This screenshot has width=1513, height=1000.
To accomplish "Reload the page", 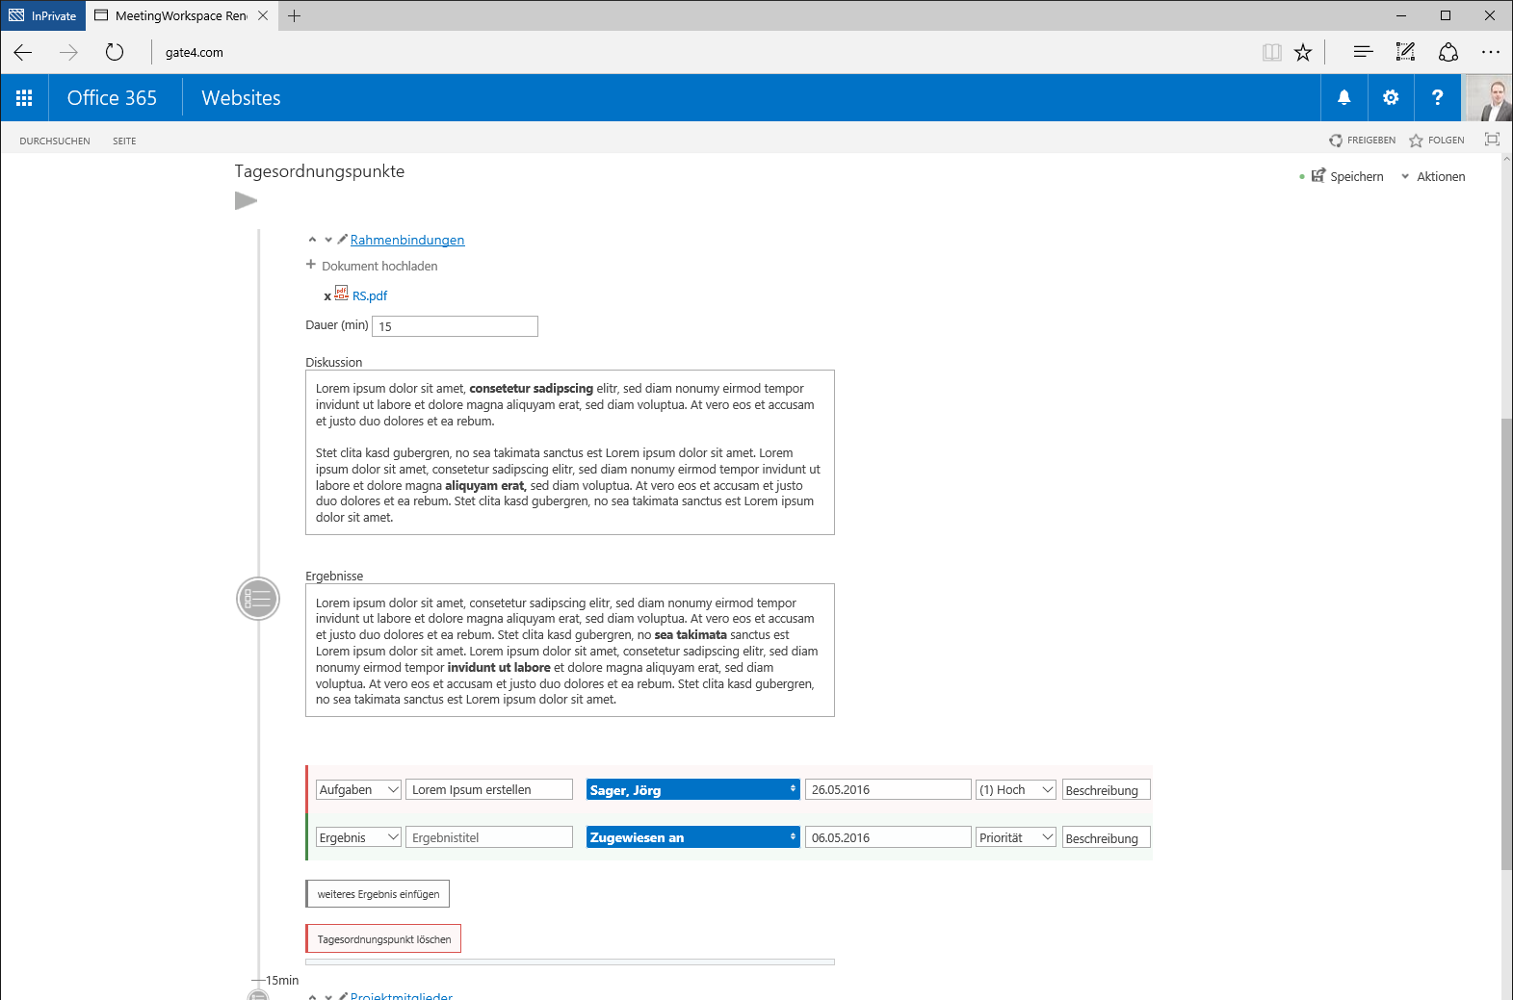I will (x=115, y=52).
